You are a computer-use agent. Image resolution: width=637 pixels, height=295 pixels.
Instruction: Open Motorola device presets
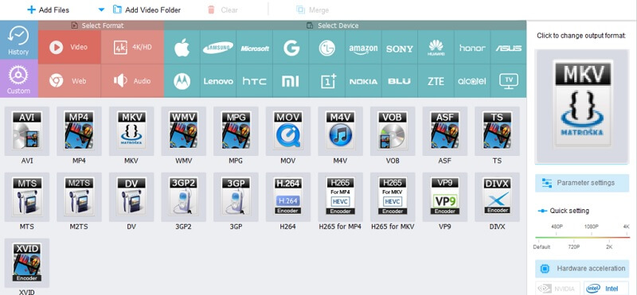[182, 81]
